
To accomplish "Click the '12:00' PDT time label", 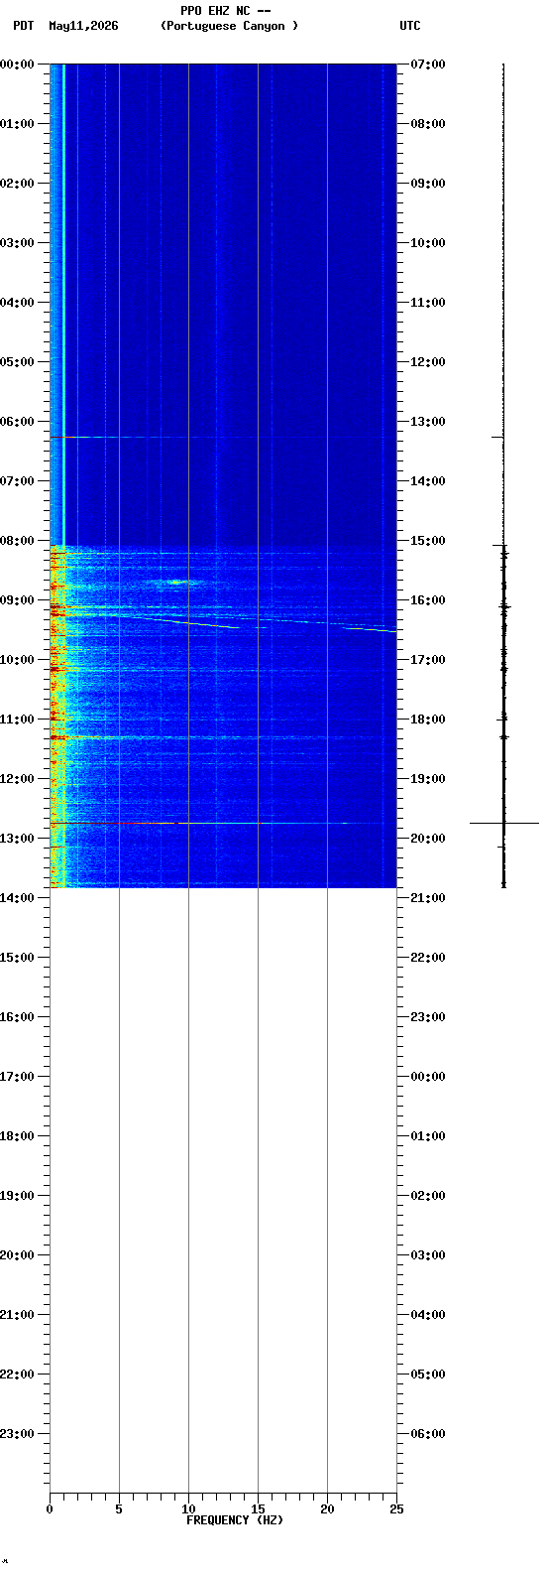I will tap(17, 778).
